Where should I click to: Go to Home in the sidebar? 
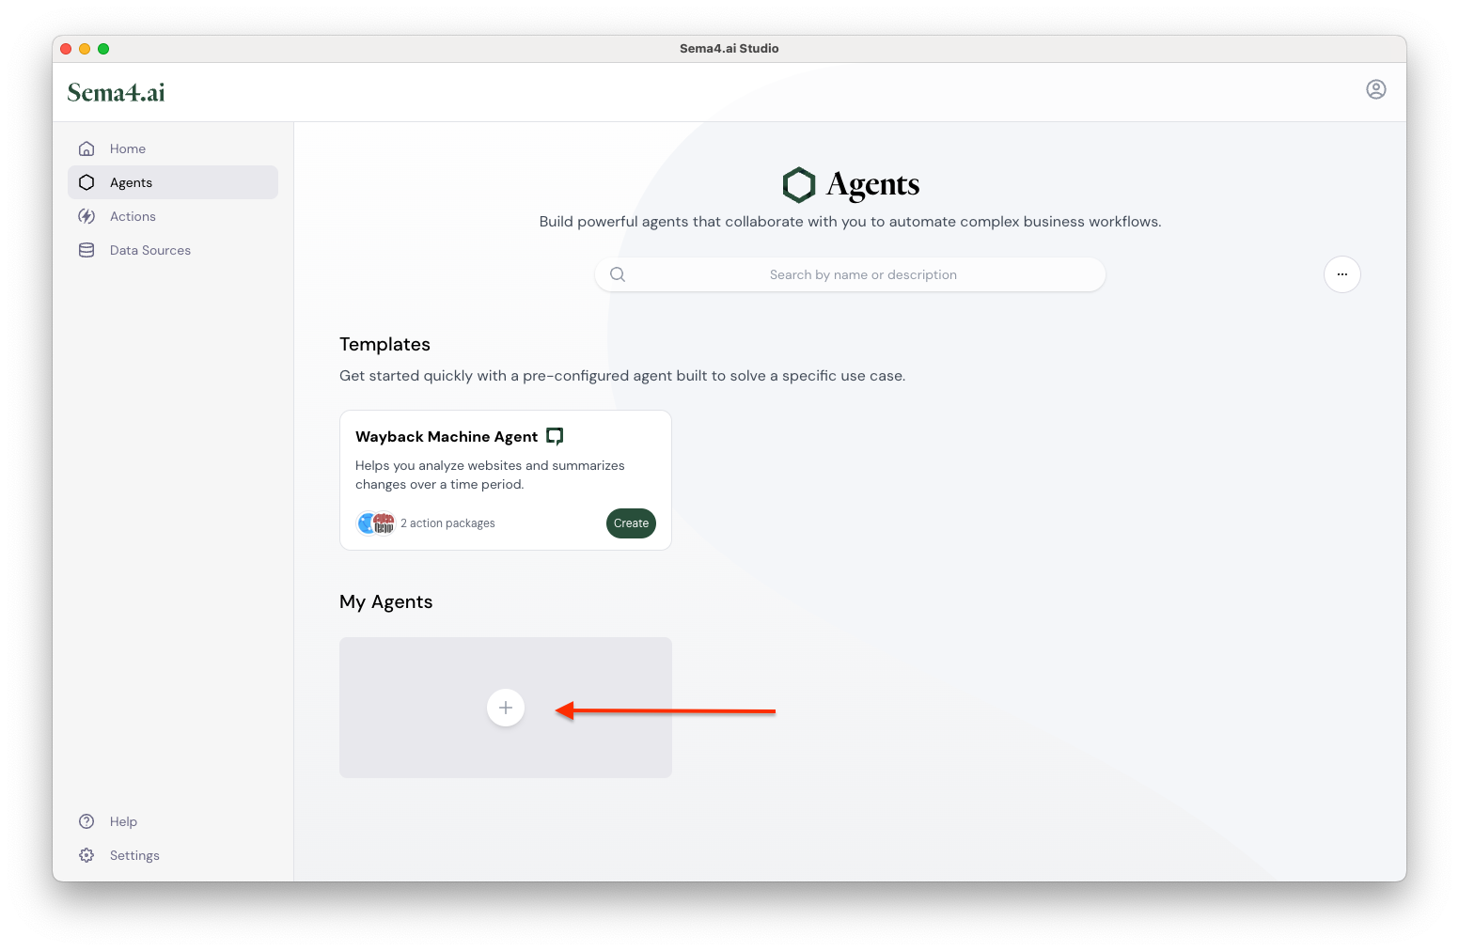pyautogui.click(x=173, y=148)
